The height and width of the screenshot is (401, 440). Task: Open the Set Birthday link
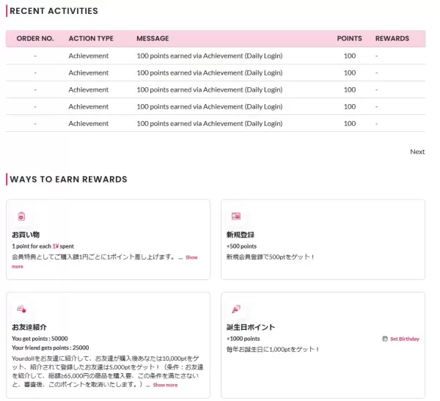click(405, 339)
